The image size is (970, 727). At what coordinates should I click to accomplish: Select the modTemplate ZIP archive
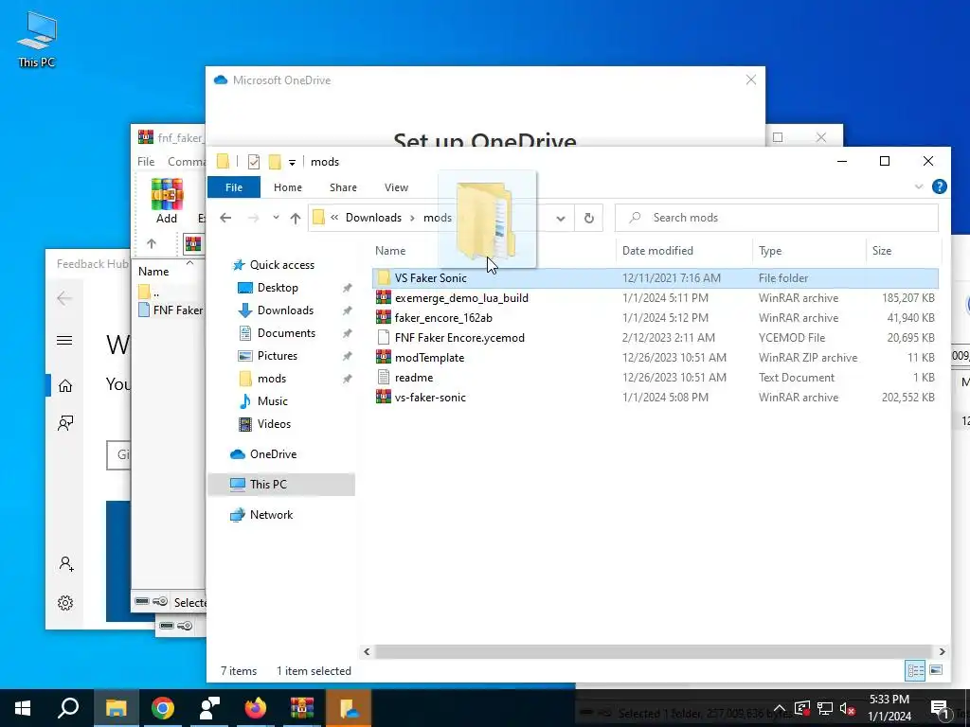tap(656, 357)
